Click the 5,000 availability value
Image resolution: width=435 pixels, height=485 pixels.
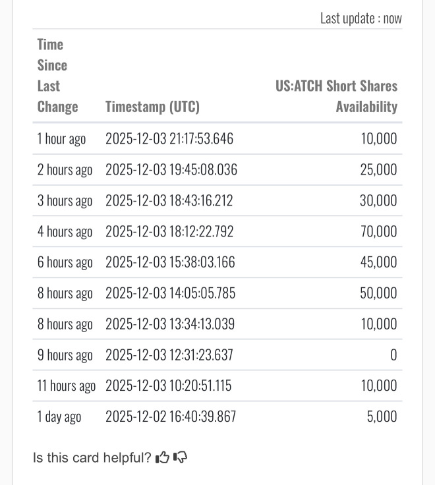pyautogui.click(x=382, y=416)
